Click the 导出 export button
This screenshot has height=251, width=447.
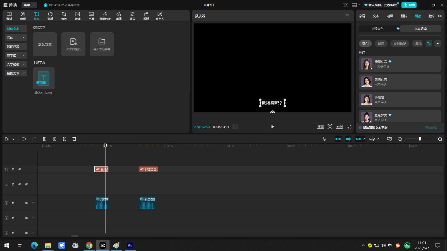click(409, 5)
